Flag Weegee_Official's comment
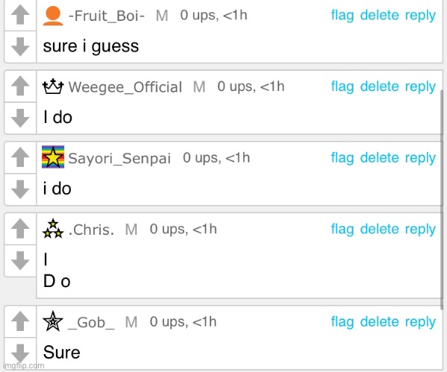447x372 pixels. coord(343,87)
